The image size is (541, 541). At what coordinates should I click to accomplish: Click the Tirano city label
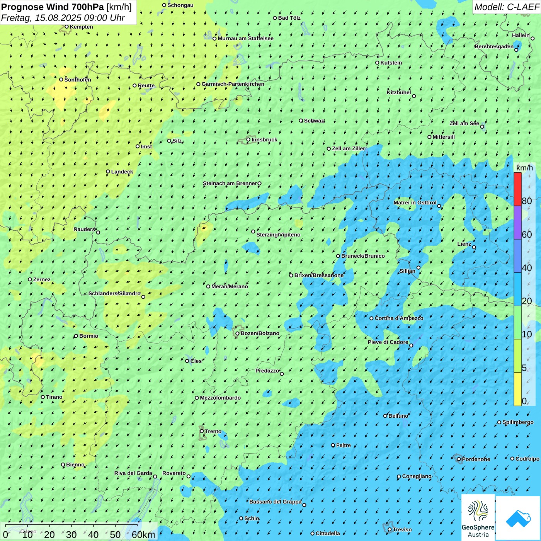(x=54, y=397)
